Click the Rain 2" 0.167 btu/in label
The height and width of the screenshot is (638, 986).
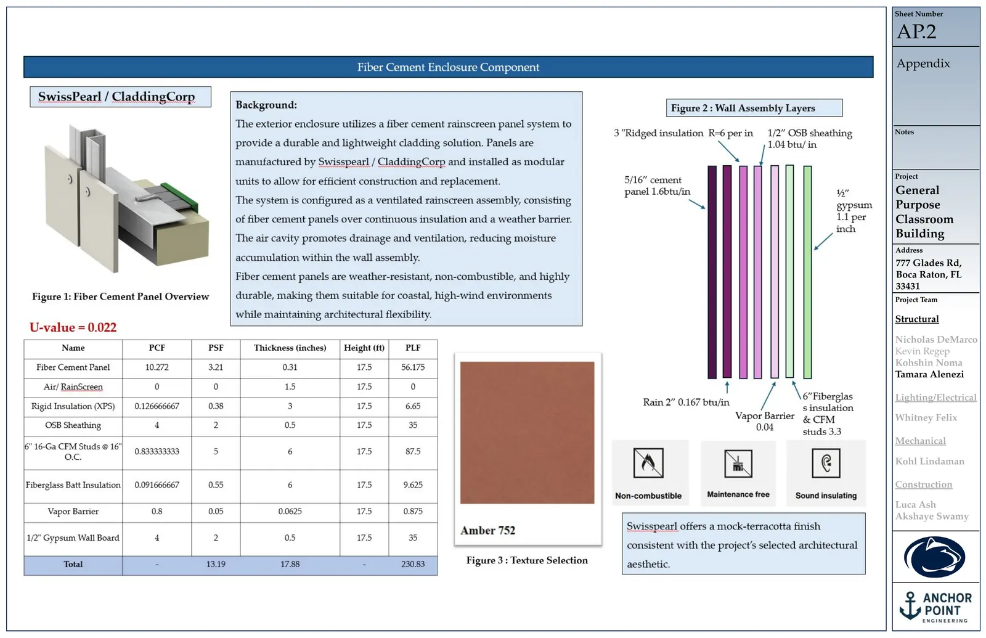(686, 403)
